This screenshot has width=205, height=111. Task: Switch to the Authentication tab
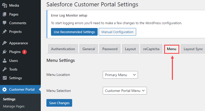pyautogui.click(x=63, y=49)
